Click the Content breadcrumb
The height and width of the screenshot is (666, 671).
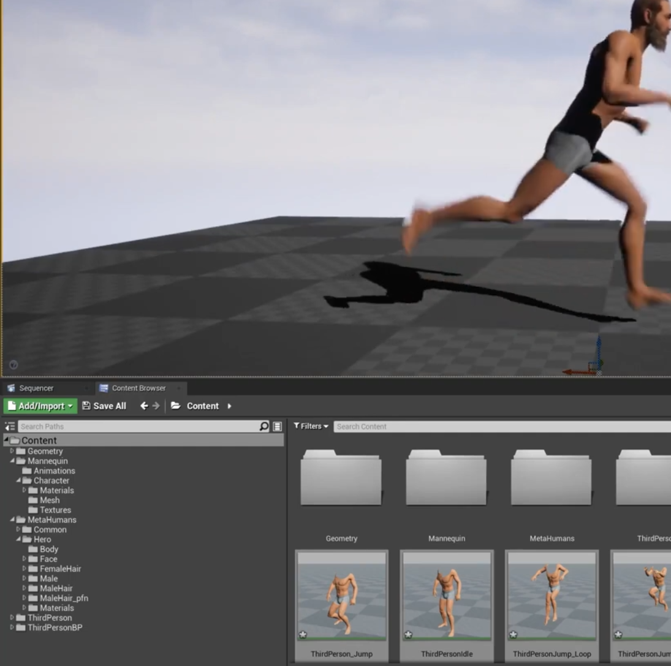click(x=202, y=406)
